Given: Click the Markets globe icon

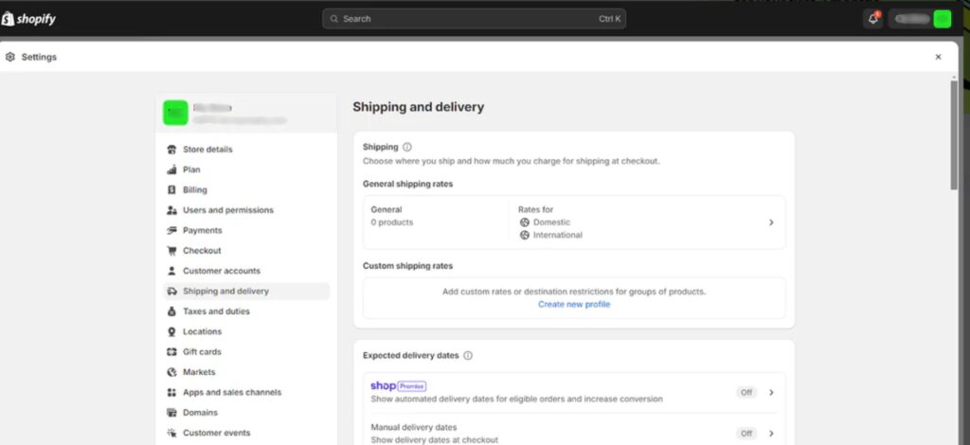Looking at the screenshot, I should (171, 372).
